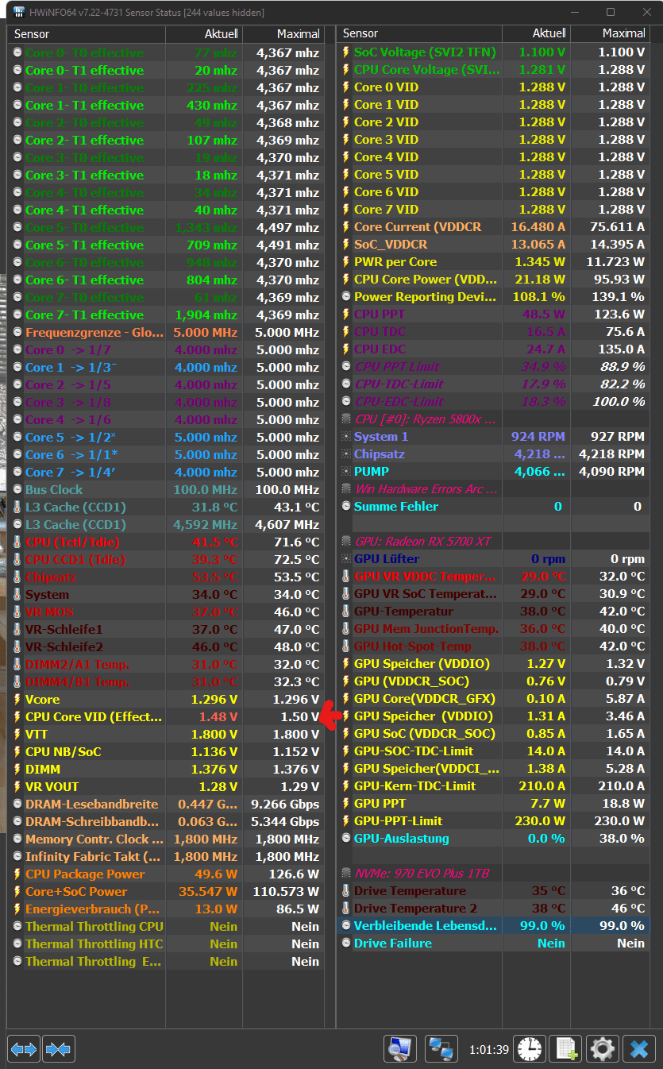
Task: Click the HWiNFO64 icon in the title bar
Action: pos(19,13)
